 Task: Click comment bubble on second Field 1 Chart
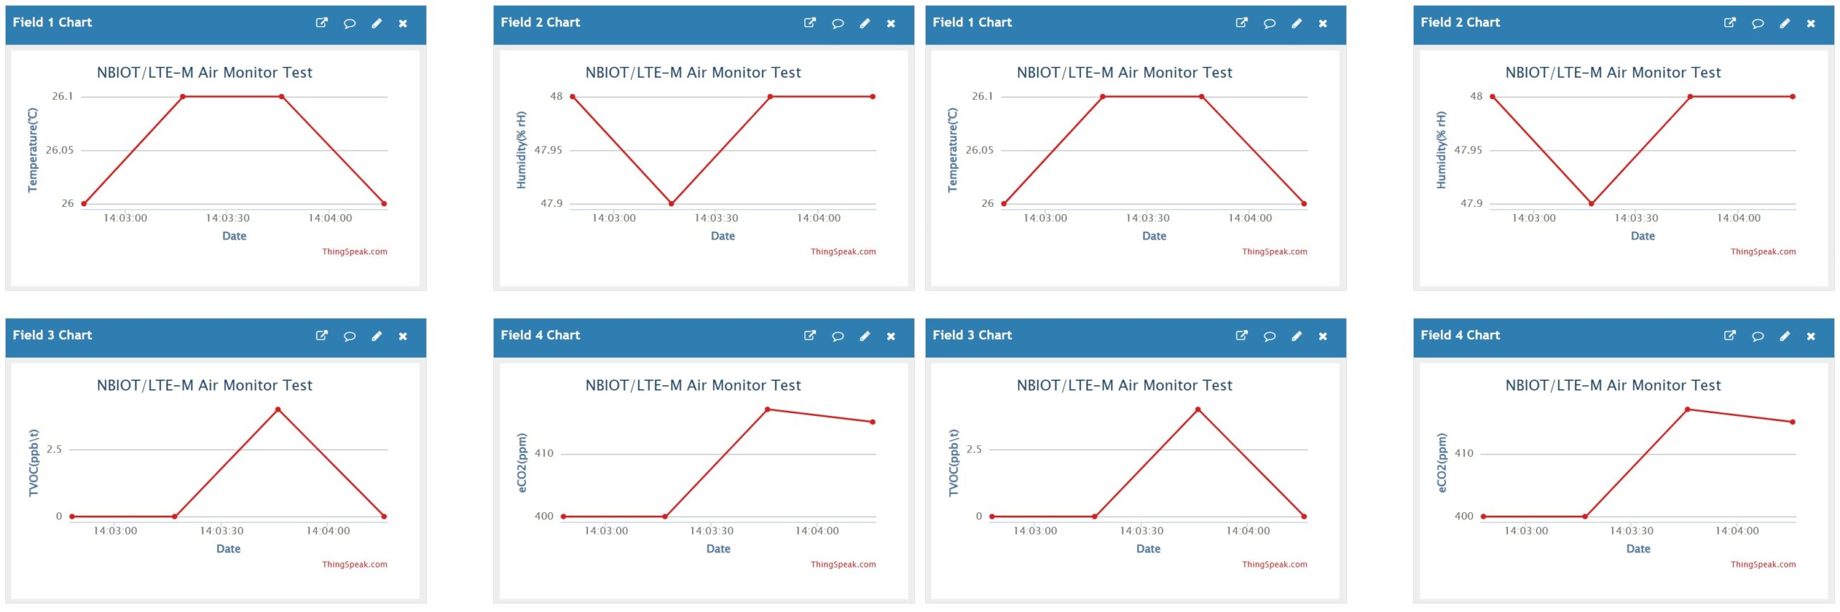point(1269,24)
